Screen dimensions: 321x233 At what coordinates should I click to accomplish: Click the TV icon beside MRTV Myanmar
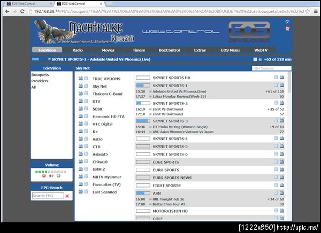coord(81,176)
